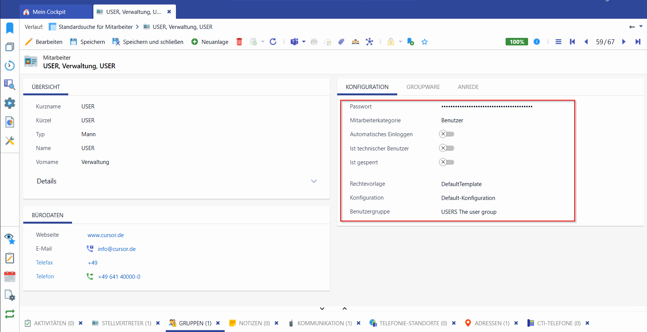Open the dropdown arrow next to Teams icon
647x332 pixels.
[304, 42]
